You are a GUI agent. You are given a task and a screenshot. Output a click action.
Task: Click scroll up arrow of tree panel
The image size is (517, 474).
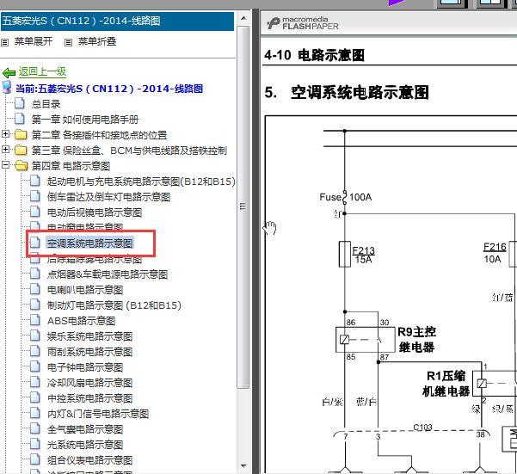(243, 18)
